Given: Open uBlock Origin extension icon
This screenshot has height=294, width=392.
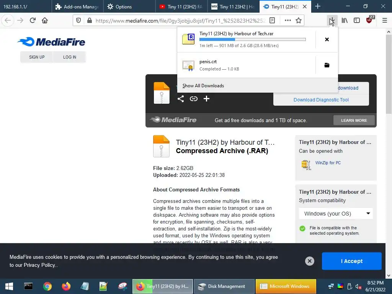Looking at the screenshot, I should [x=370, y=20].
